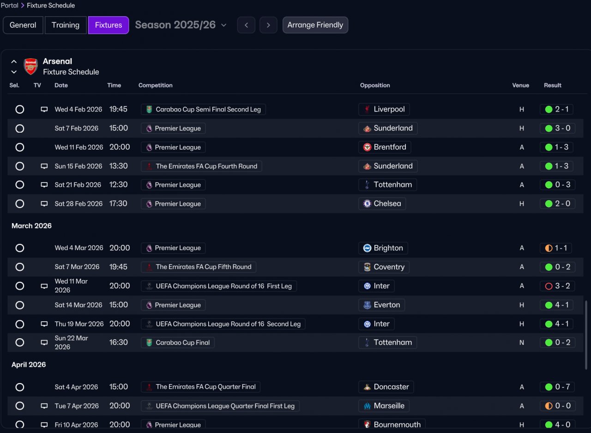Switch to the General tab
Screen dimensions: 591x433
pyautogui.click(x=23, y=25)
